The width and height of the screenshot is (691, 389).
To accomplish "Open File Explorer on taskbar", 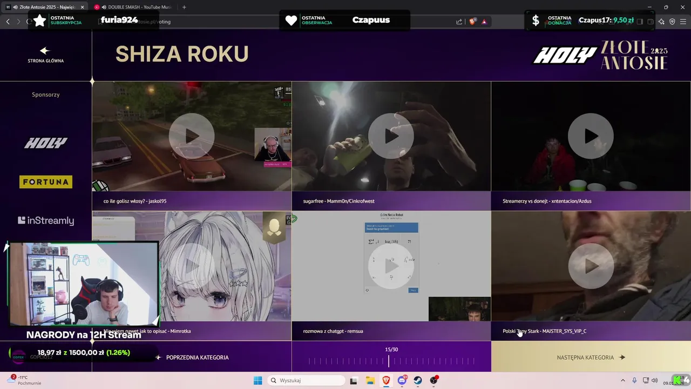I will [370, 380].
